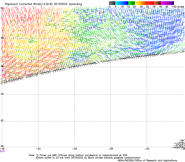Viewport: 185px width, 162px height.
Task: Click the longitude label -42
Action: (x=38, y=149)
